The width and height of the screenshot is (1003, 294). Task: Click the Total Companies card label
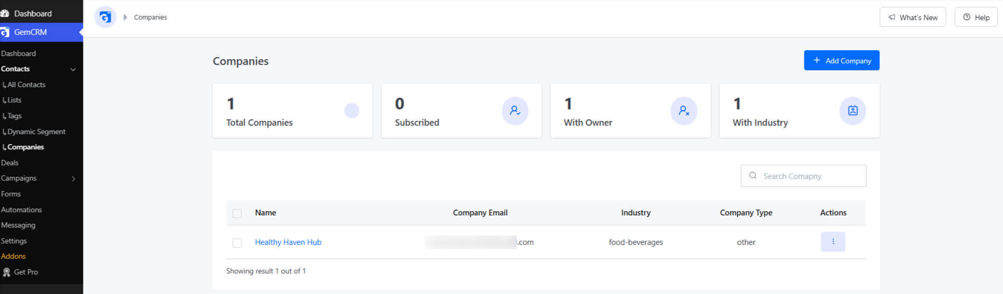point(259,122)
